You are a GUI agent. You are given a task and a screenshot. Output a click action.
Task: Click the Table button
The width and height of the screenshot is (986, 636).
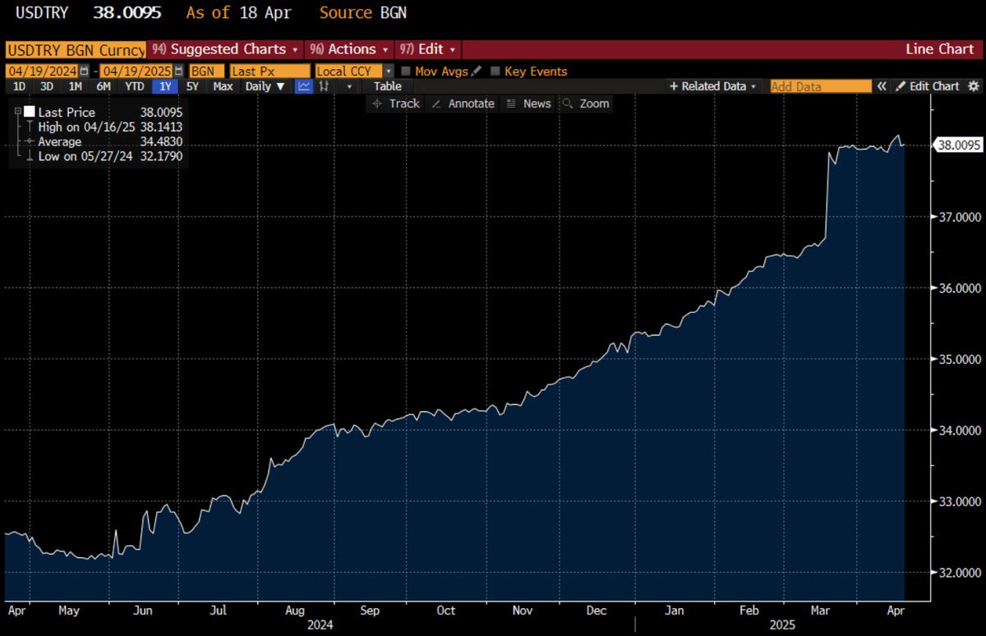(386, 86)
